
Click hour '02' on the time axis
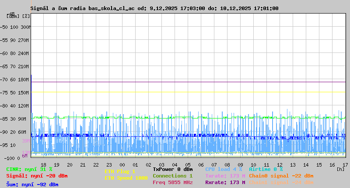[x=148, y=165]
